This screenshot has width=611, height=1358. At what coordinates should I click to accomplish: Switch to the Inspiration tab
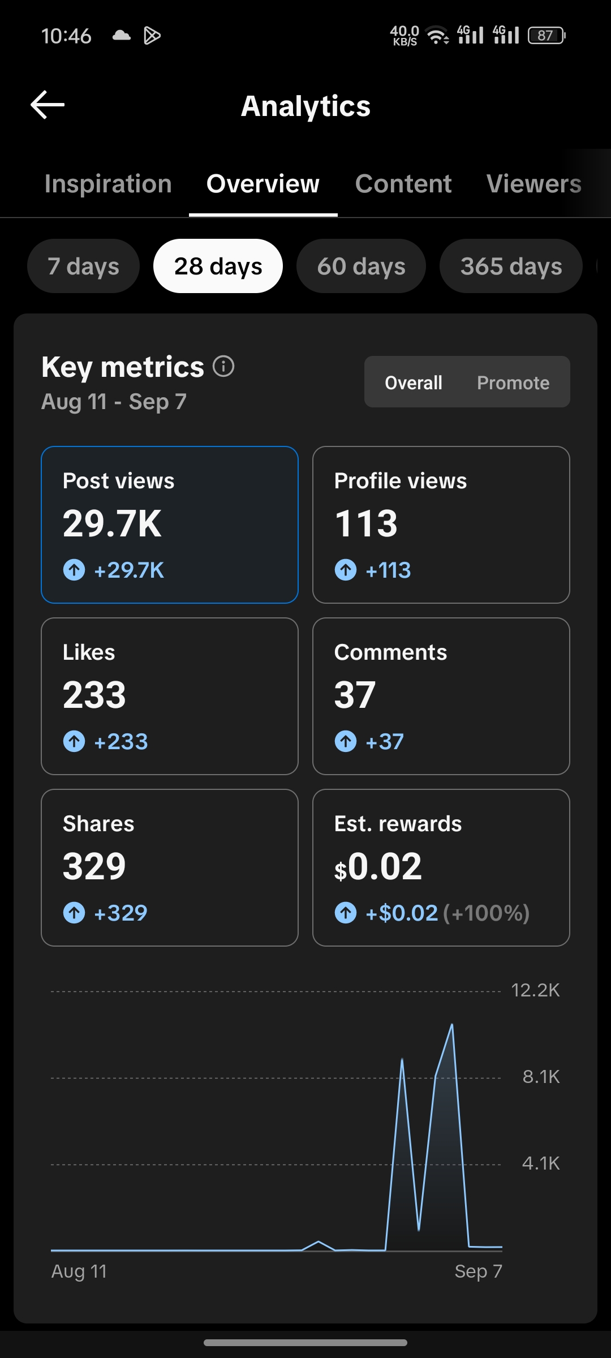(x=108, y=184)
